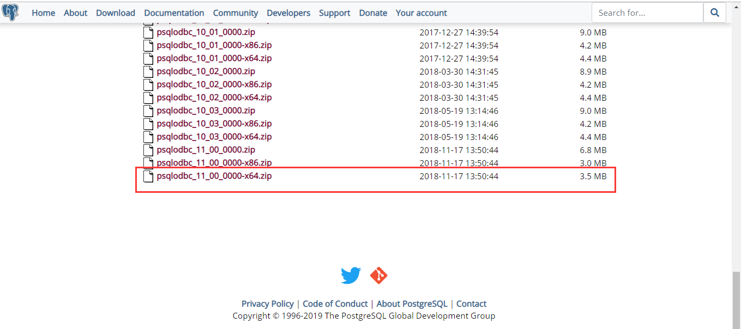Download psqlodbc_11_00_0000.zip
The height and width of the screenshot is (329, 741).
[206, 149]
